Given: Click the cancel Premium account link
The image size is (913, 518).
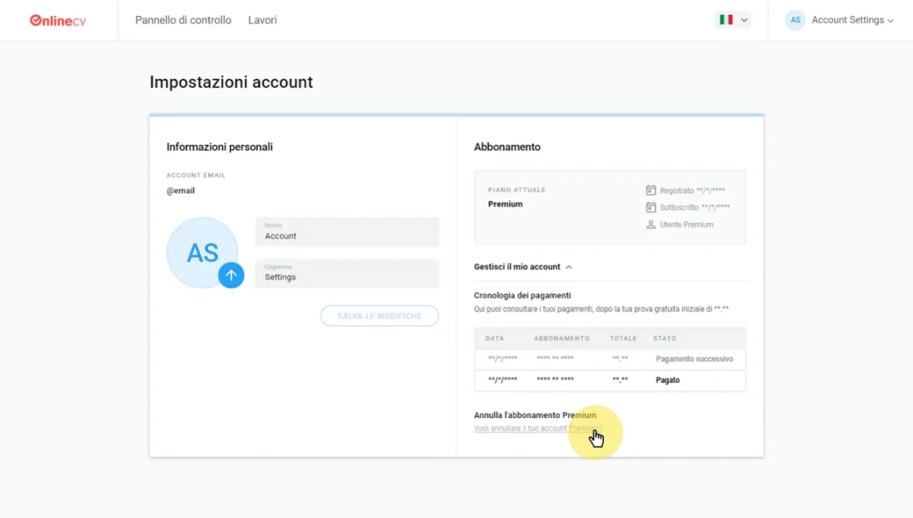Looking at the screenshot, I should (x=537, y=428).
